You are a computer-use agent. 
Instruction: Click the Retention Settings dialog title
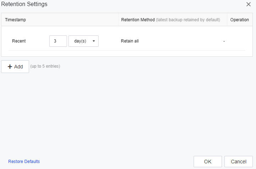pos(24,4)
